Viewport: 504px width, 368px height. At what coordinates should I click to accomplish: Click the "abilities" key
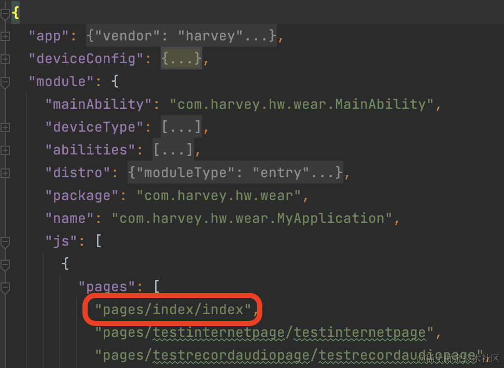pyautogui.click(x=90, y=150)
